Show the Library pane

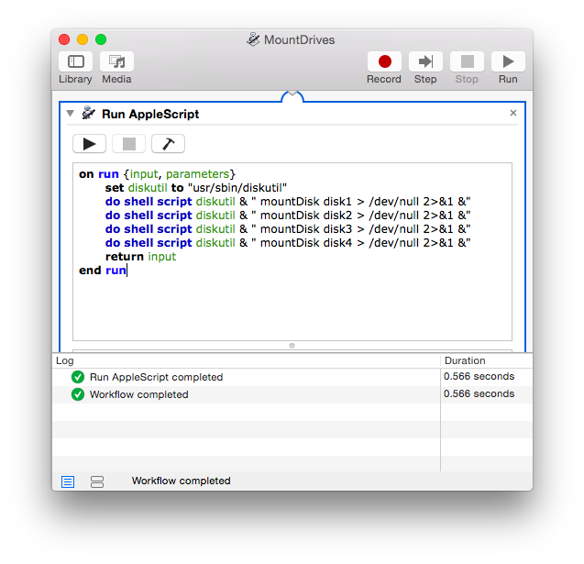pos(75,61)
